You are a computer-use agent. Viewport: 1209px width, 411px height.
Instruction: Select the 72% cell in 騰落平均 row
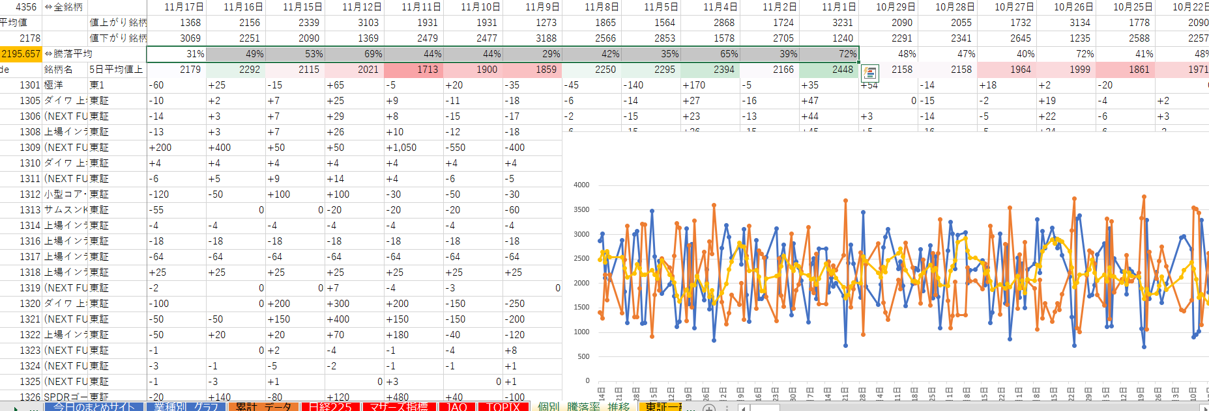(x=829, y=54)
